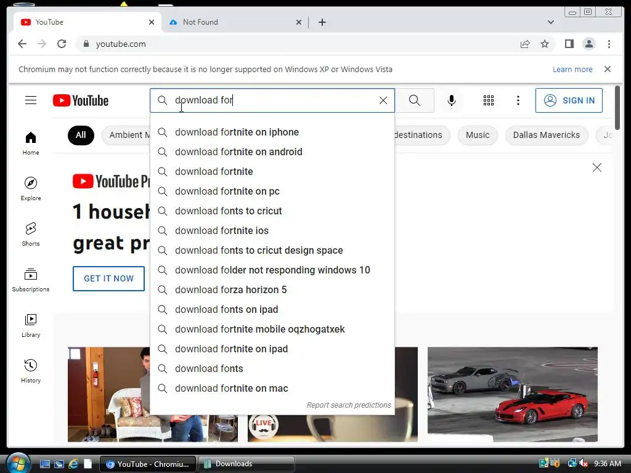Pick the plain 'download fortnite' suggestion
Viewport: 631px width, 473px height.
pyautogui.click(x=272, y=171)
